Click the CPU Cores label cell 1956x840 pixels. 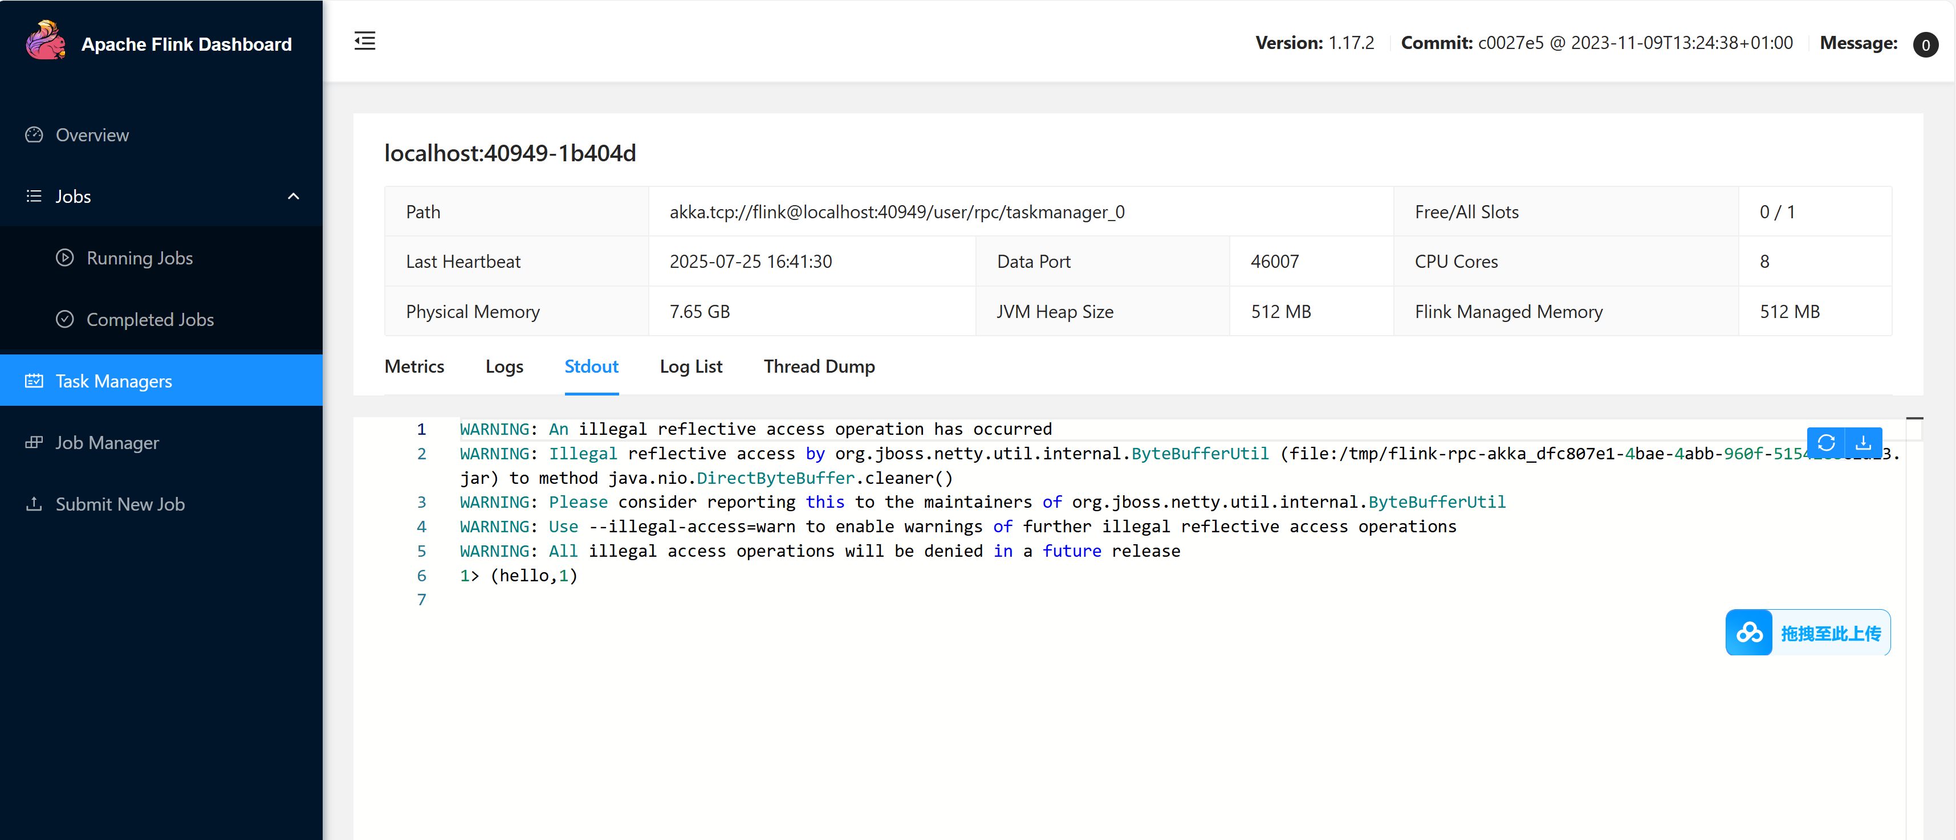tap(1565, 261)
